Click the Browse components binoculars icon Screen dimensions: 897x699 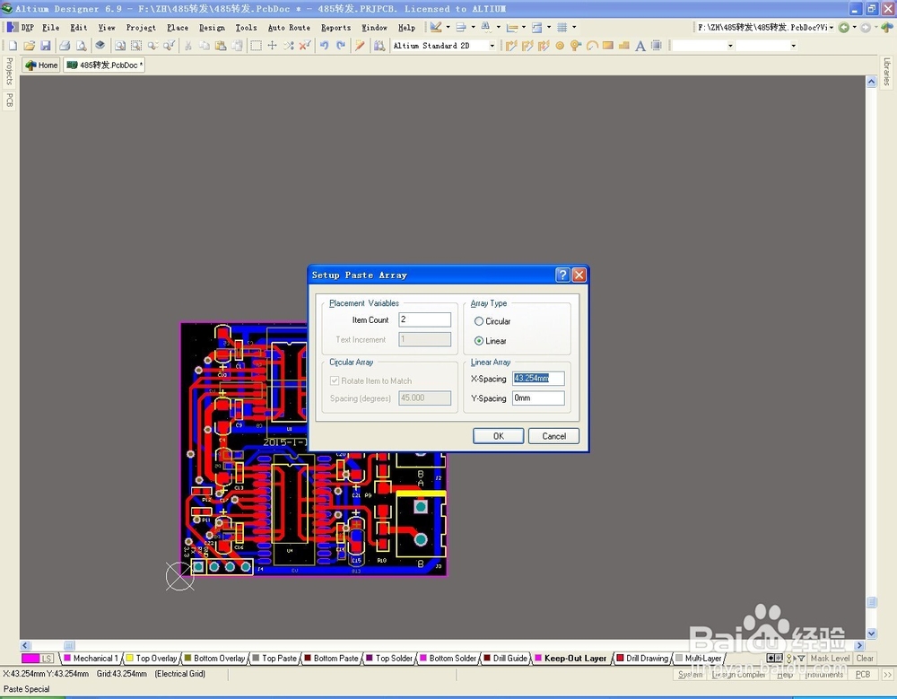(x=379, y=45)
